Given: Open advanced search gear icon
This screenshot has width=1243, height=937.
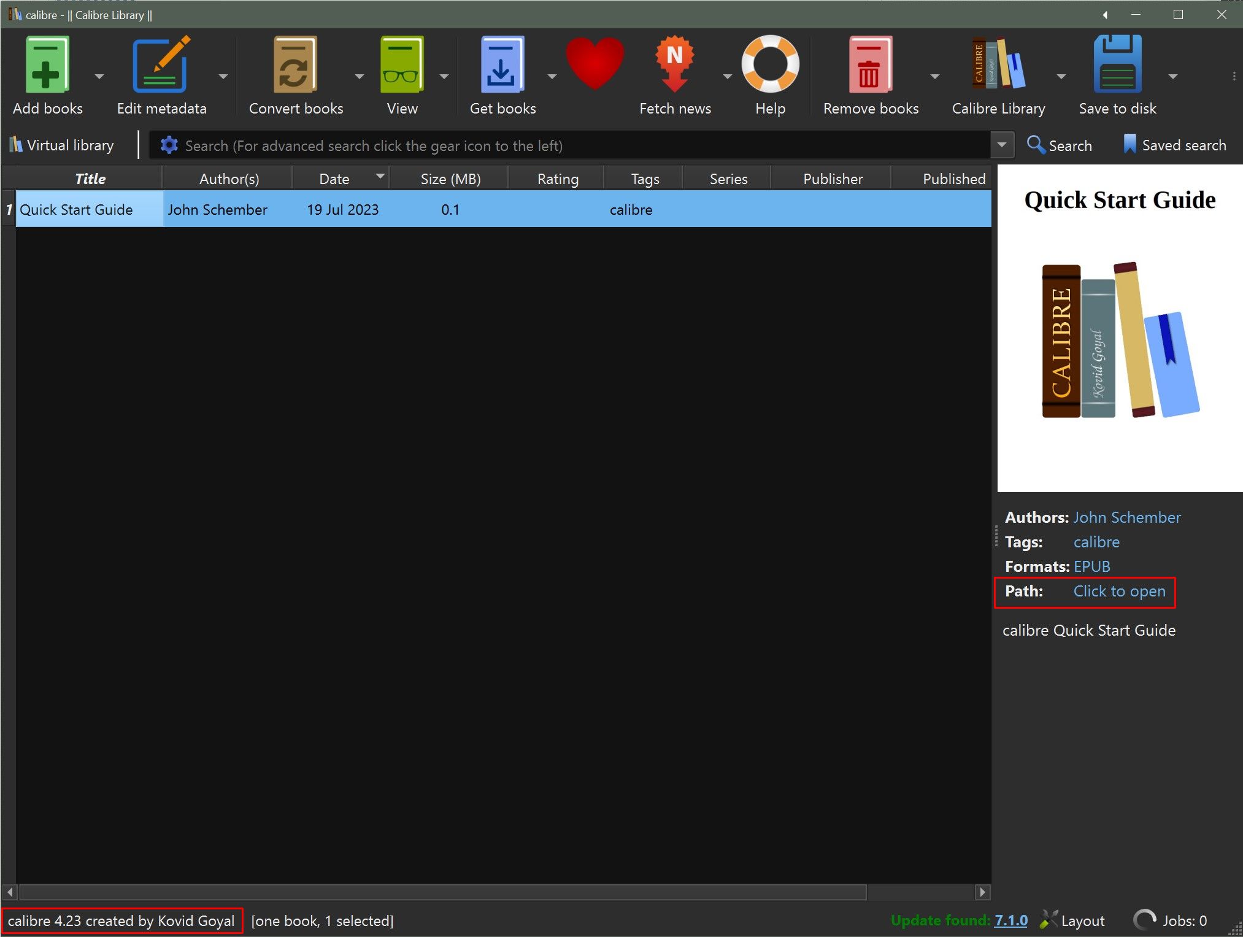Looking at the screenshot, I should pos(169,145).
